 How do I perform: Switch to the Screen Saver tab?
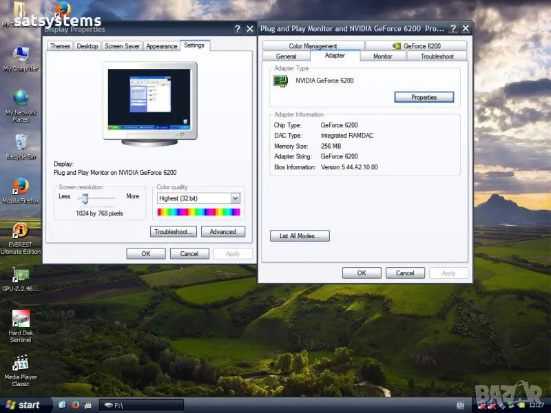[x=123, y=46]
